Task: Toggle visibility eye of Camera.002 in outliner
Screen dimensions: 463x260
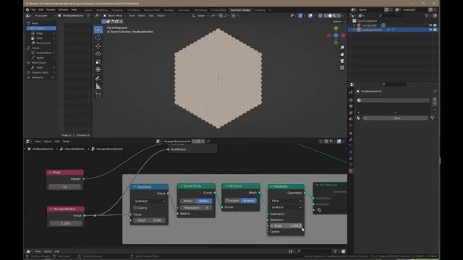Action: [430, 25]
